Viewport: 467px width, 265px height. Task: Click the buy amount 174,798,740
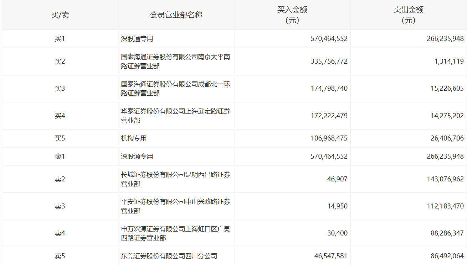[x=329, y=89]
